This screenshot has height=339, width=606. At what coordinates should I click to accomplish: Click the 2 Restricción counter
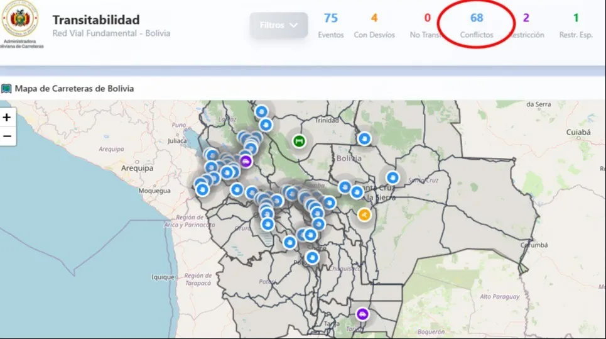526,26
